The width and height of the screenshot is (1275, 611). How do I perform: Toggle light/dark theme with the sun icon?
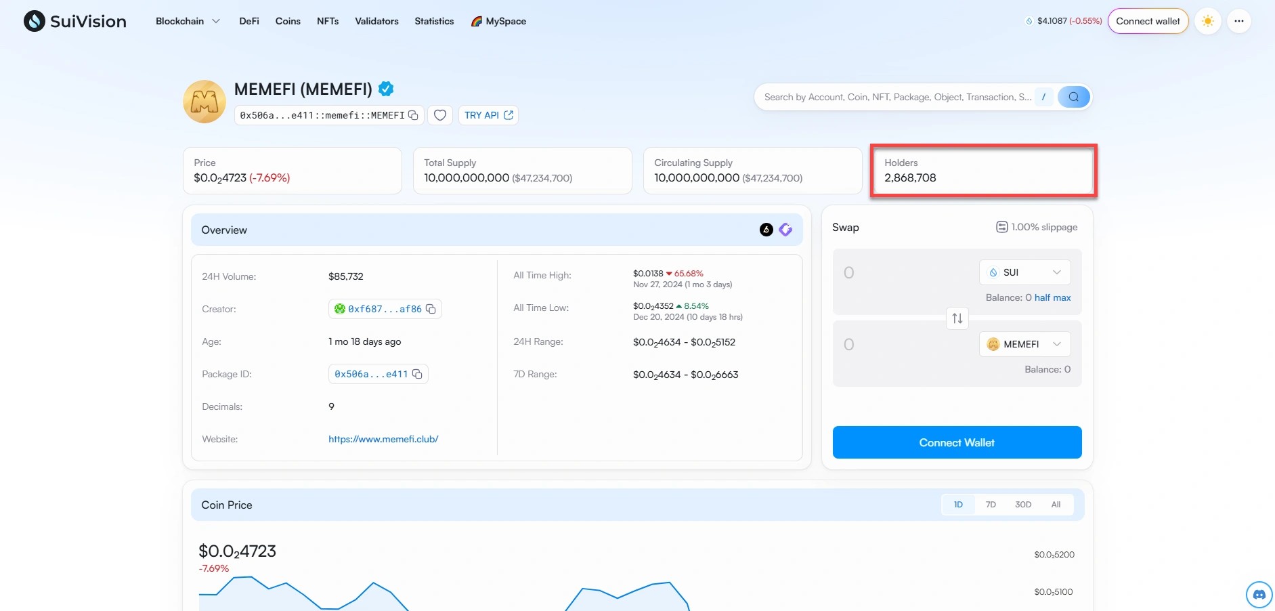[x=1208, y=21]
